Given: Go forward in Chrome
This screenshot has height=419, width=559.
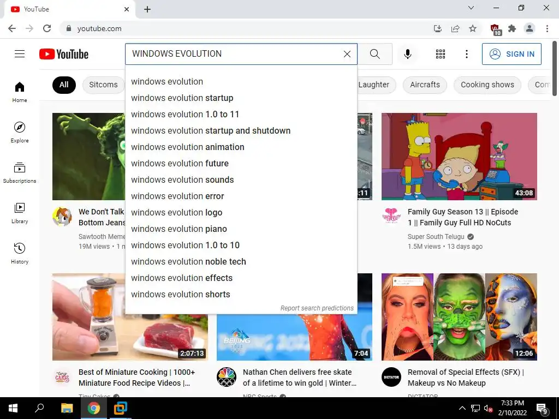Looking at the screenshot, I should [29, 28].
